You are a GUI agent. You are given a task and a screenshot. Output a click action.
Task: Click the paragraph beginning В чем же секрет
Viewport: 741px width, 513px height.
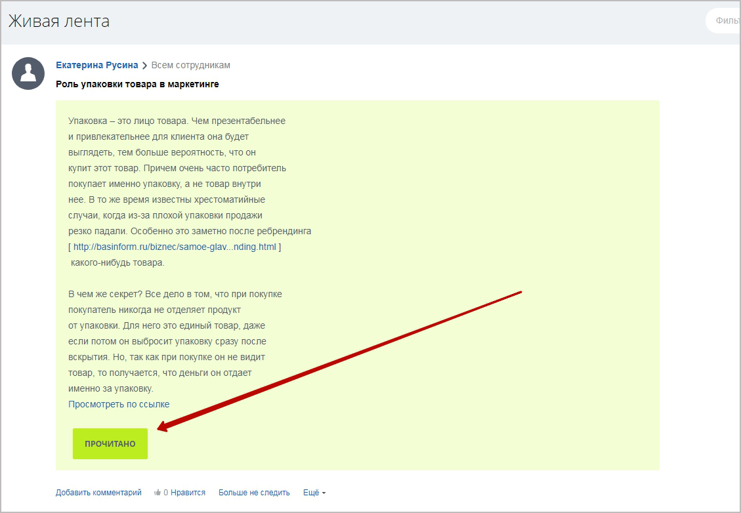click(175, 341)
